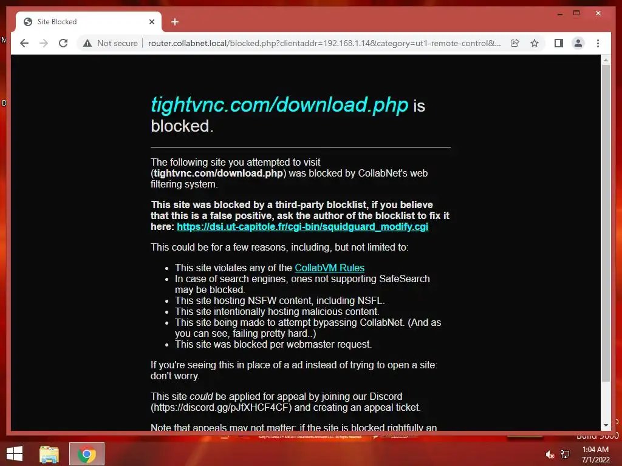Close the Site Blocked tab
The image size is (622, 466).
[151, 22]
